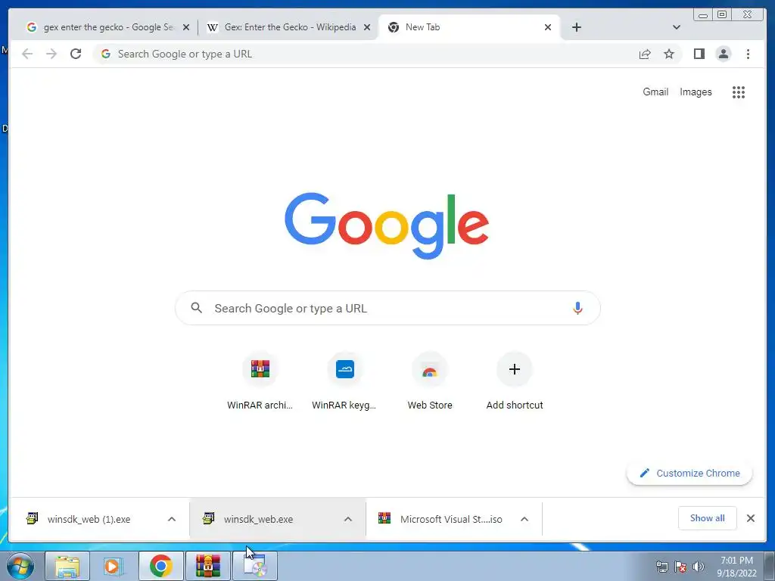
Task: Click Show desktop strip beside clock
Action: point(769,566)
